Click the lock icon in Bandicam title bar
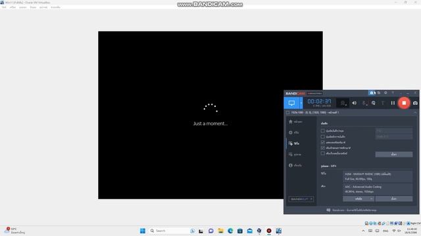This screenshot has height=236, width=421. tap(372, 93)
